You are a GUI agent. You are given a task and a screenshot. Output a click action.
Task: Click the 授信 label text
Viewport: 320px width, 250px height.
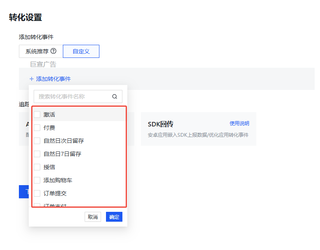tap(49, 167)
